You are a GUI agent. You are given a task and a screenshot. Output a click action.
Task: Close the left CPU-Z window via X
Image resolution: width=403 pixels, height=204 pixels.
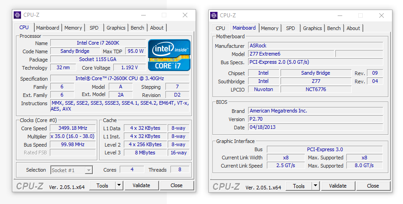(x=185, y=15)
